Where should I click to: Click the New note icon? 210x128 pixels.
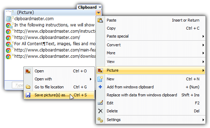[100, 79]
